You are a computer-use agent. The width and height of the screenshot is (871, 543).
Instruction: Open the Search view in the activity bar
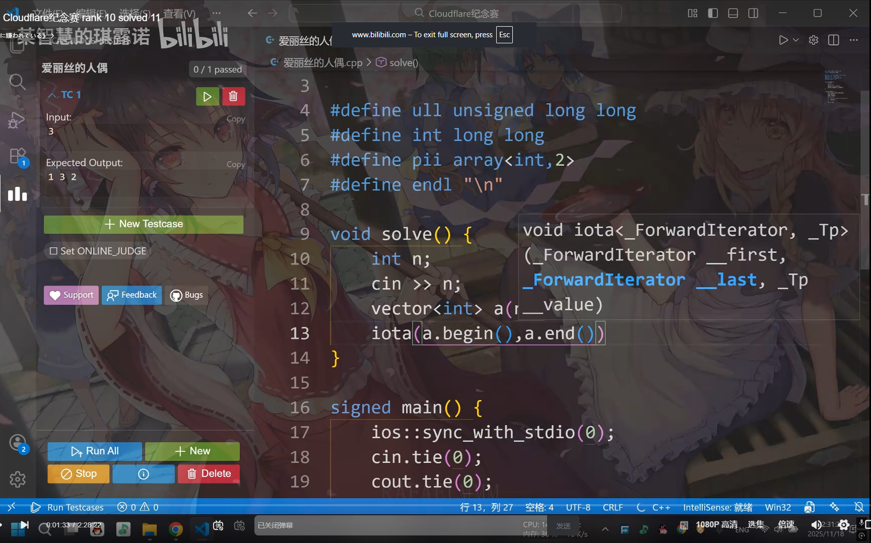[x=17, y=82]
